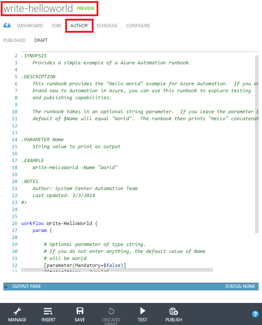Click the write-helloworld runbook title
Image resolution: width=262 pixels, height=325 pixels.
(x=38, y=8)
